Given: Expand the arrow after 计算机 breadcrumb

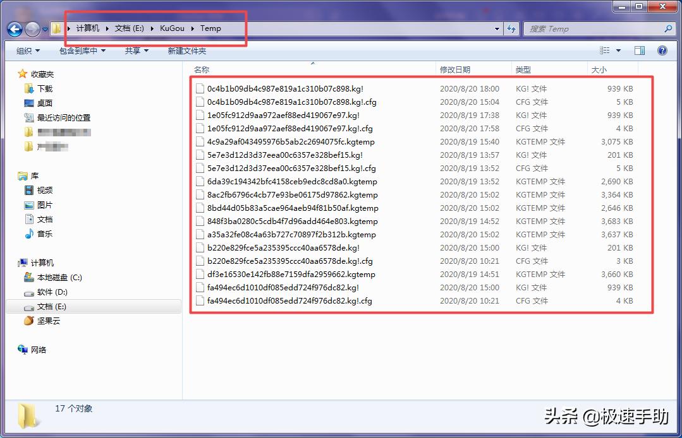Looking at the screenshot, I should pyautogui.click(x=107, y=28).
